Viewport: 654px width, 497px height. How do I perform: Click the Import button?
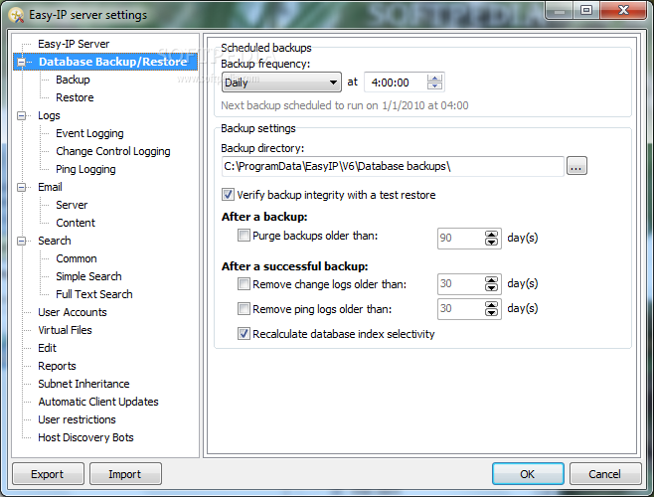pos(125,474)
